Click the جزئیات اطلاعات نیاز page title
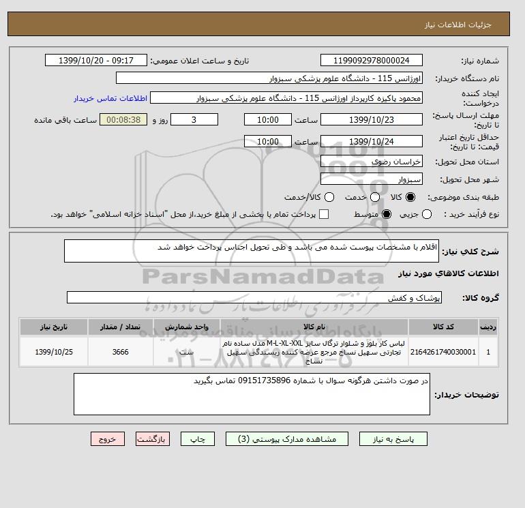The image size is (525, 508). pos(457,25)
